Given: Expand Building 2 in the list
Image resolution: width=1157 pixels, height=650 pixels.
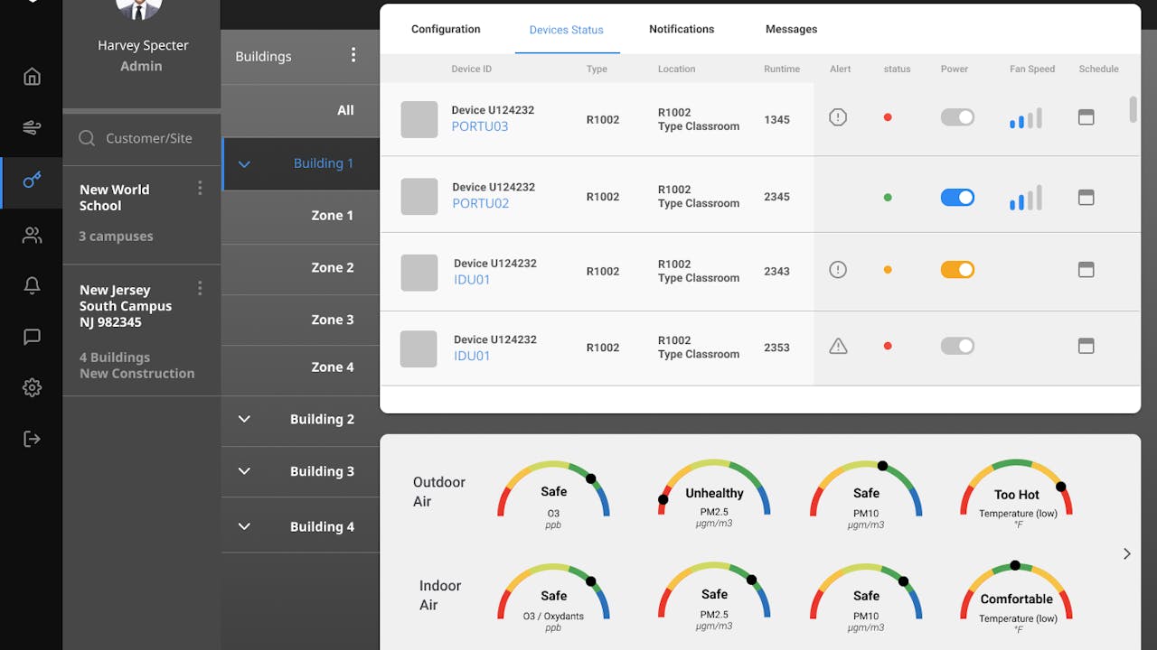Looking at the screenshot, I should (x=244, y=419).
